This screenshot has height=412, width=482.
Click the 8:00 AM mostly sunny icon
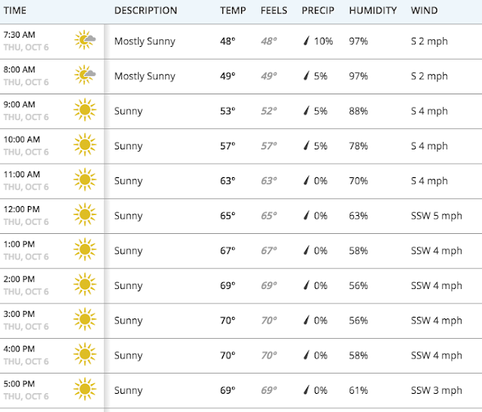point(84,75)
